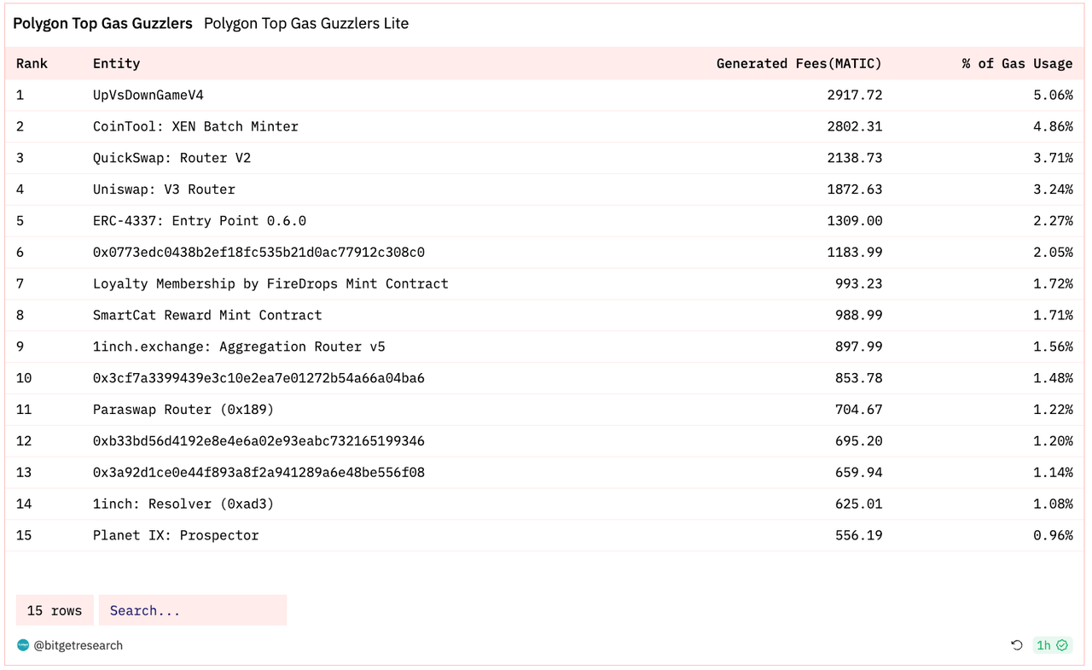Click rank number 15 in the table
The height and width of the screenshot is (670, 1092).
click(24, 536)
